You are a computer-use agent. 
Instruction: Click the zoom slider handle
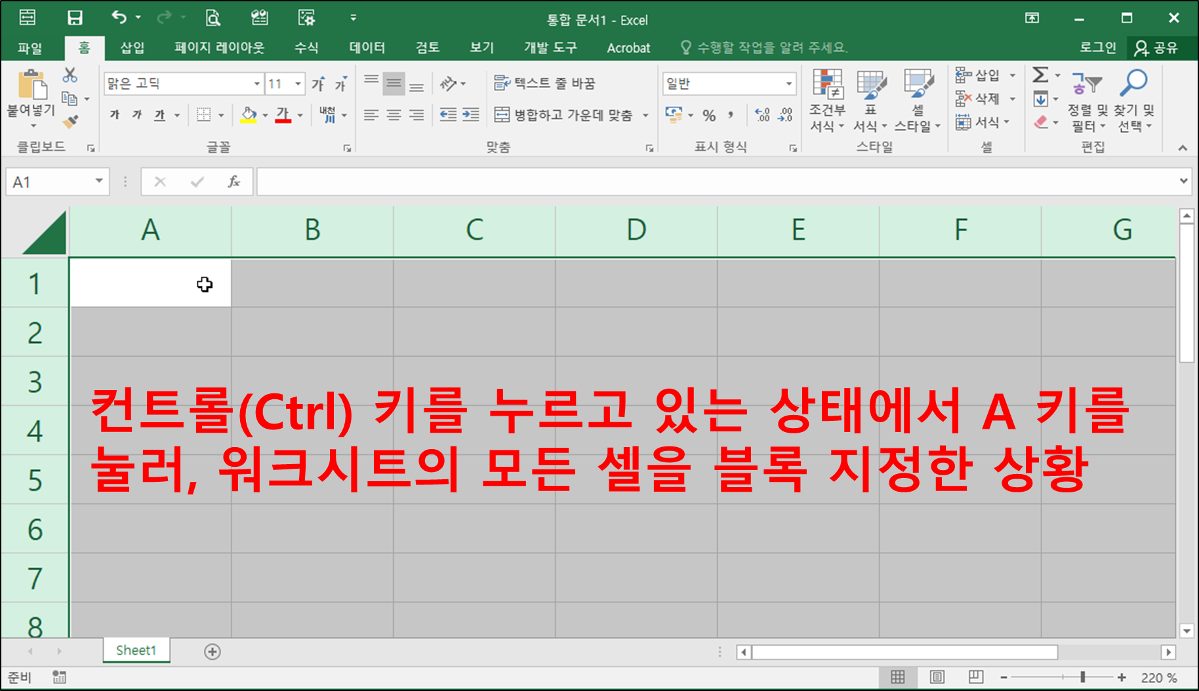1083,677
